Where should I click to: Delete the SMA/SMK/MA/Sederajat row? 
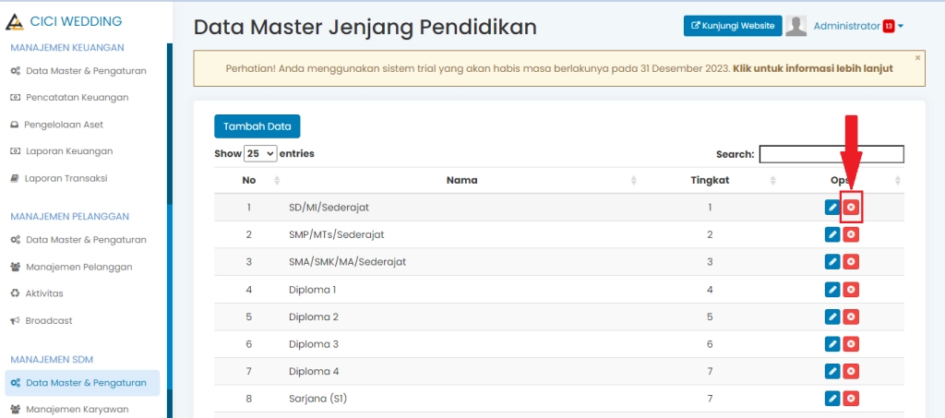pos(851,262)
